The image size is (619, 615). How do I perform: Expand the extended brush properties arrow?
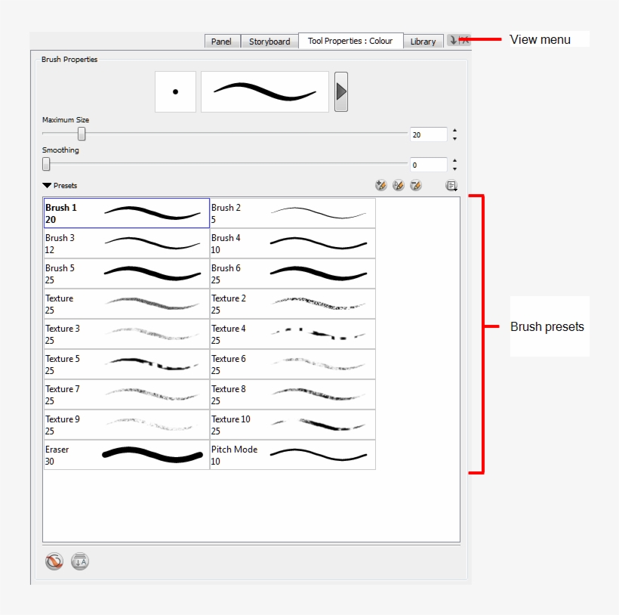pyautogui.click(x=340, y=91)
